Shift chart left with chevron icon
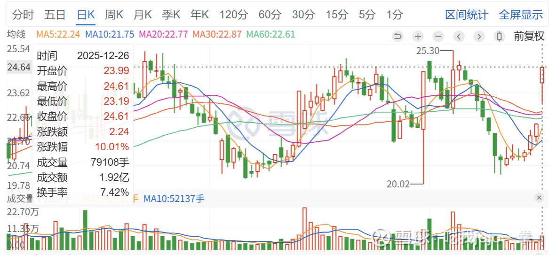 459,36
